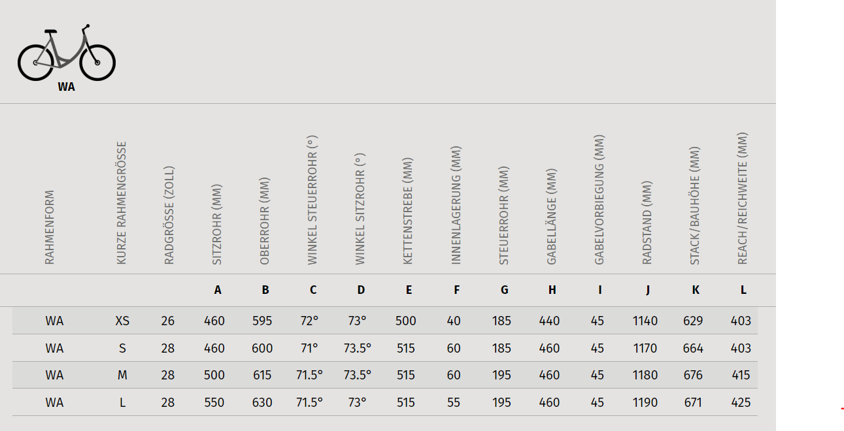Select the RAHMENFORM column header
The height and width of the screenshot is (431, 844).
[x=50, y=228]
